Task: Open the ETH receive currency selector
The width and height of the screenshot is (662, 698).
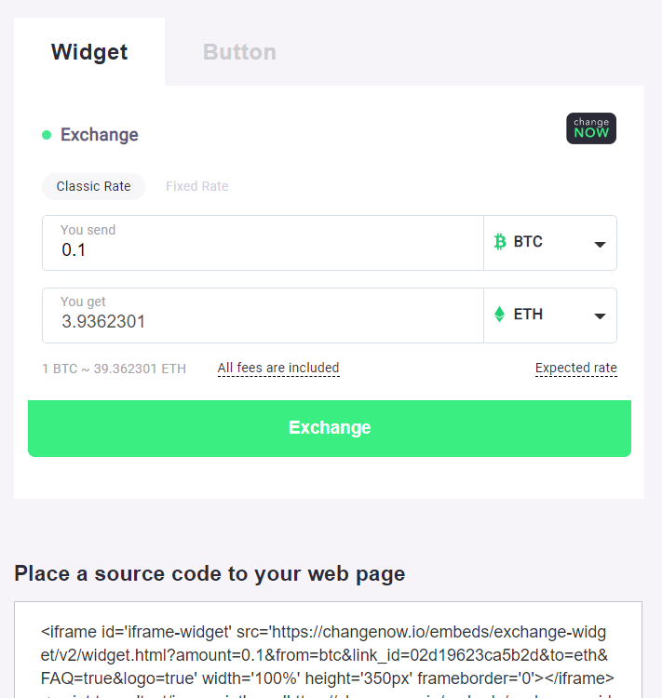Action: (550, 315)
